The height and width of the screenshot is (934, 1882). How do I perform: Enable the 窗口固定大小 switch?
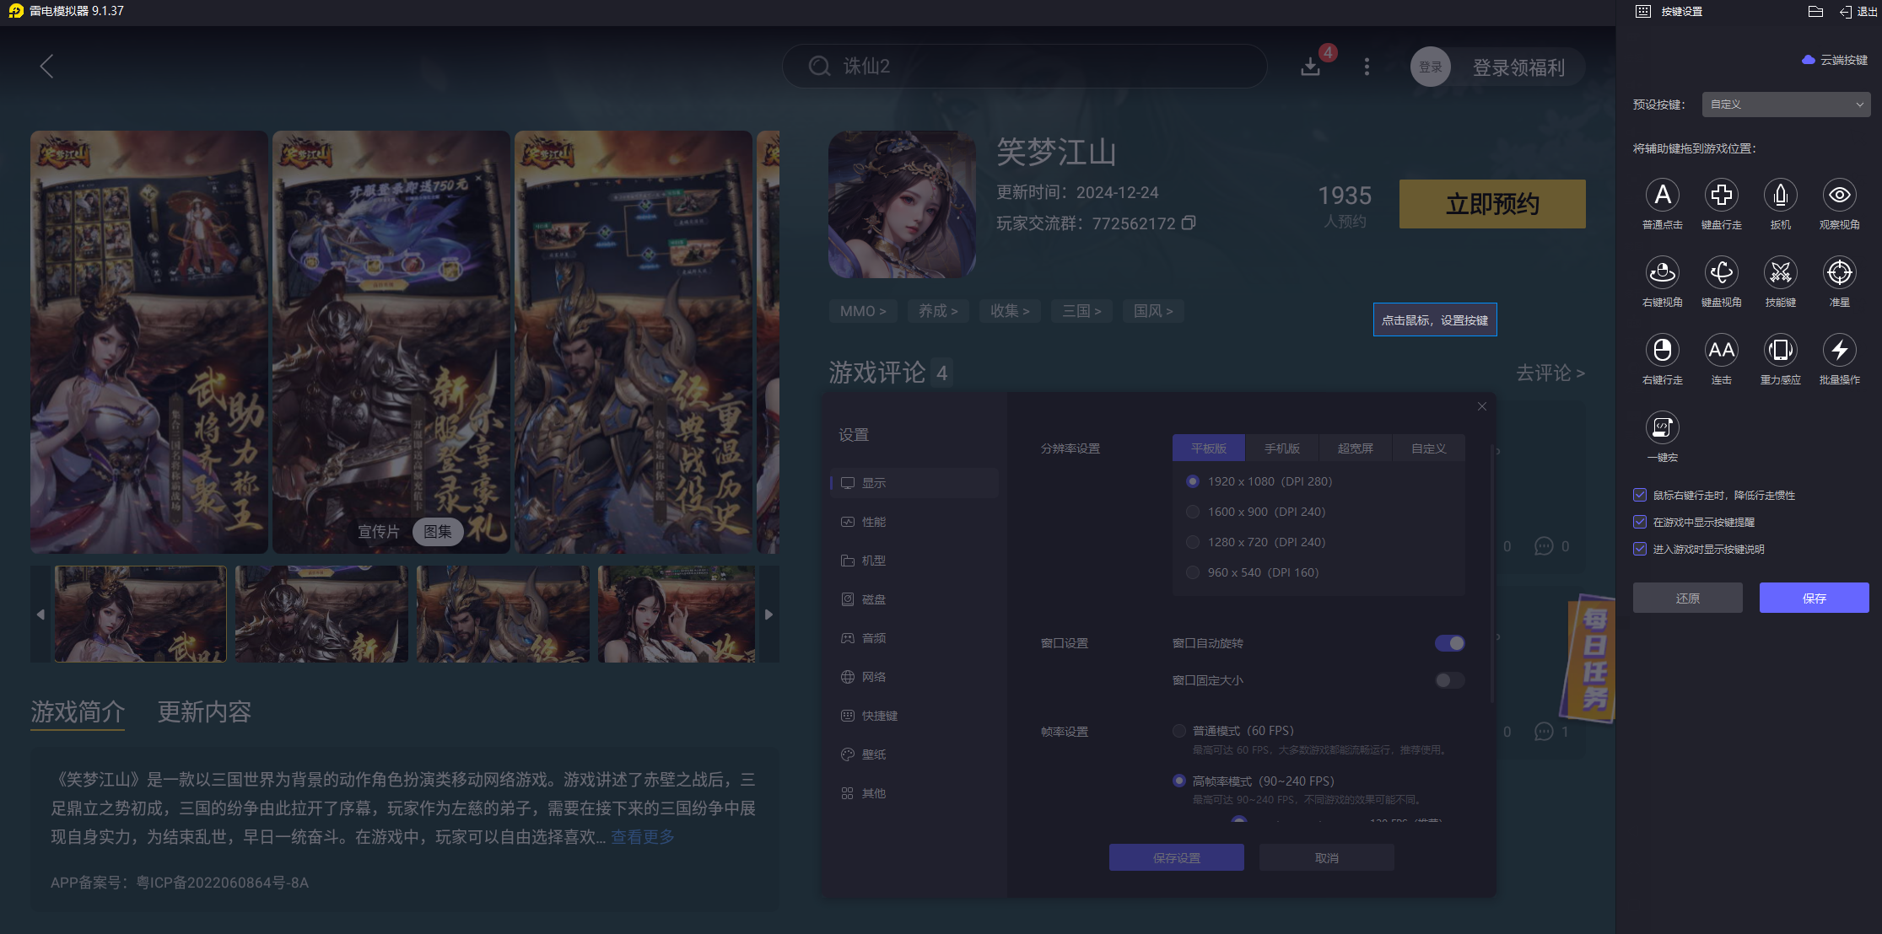pyautogui.click(x=1449, y=680)
